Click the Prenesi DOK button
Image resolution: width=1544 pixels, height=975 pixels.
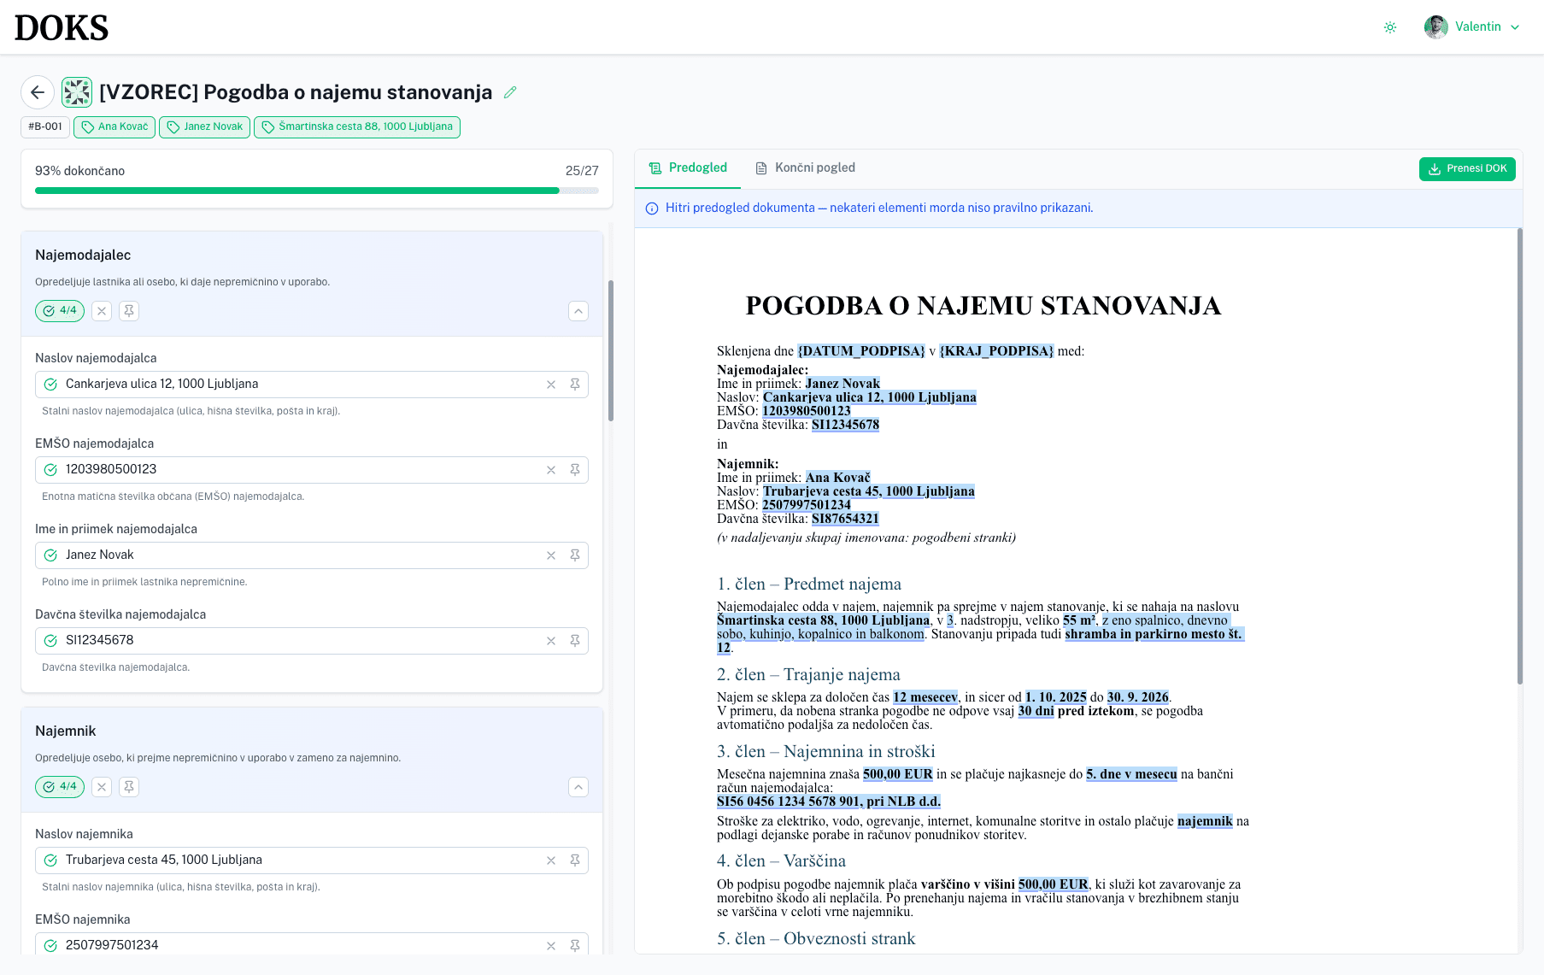coord(1467,169)
